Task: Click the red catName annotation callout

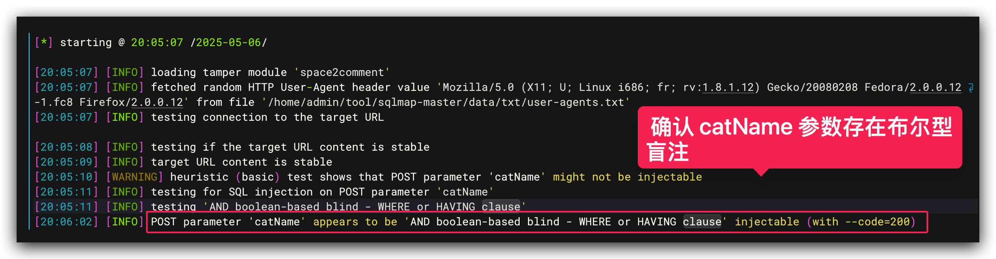Action: [800, 138]
